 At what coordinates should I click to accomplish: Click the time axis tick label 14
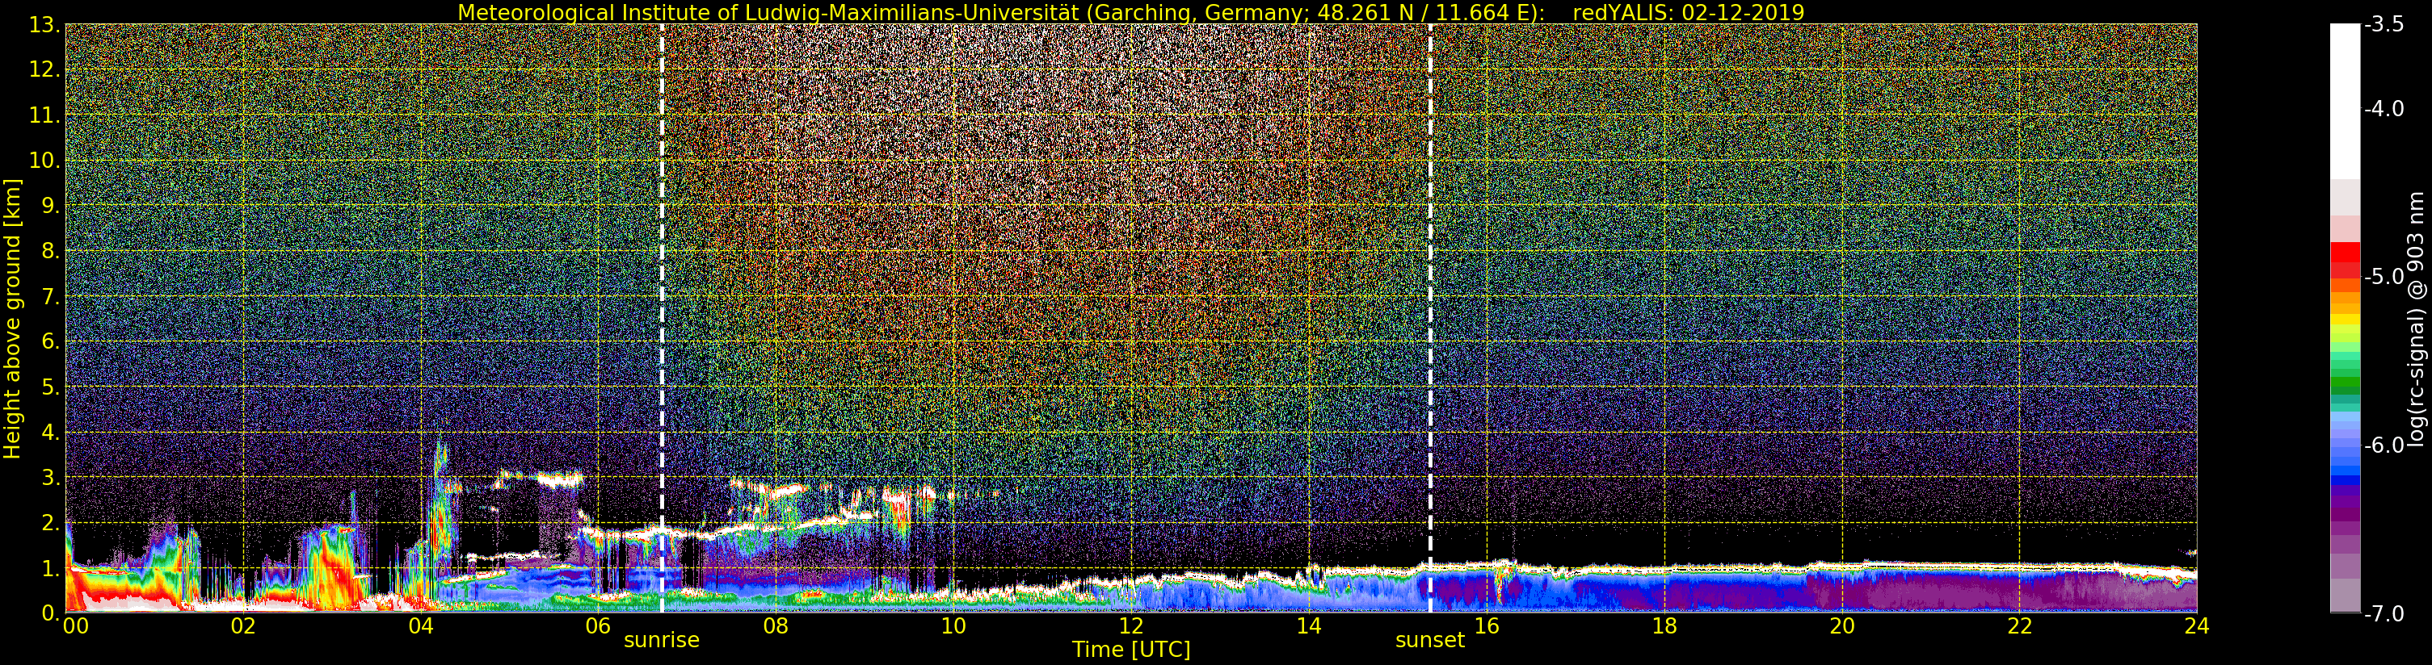pos(1309,626)
